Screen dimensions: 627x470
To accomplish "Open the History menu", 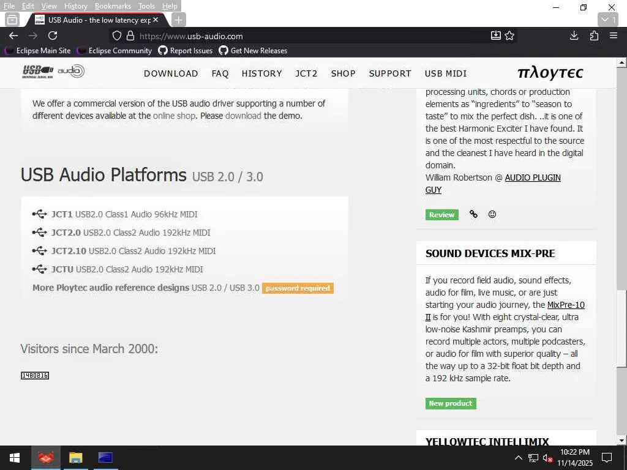I will 75,6.
